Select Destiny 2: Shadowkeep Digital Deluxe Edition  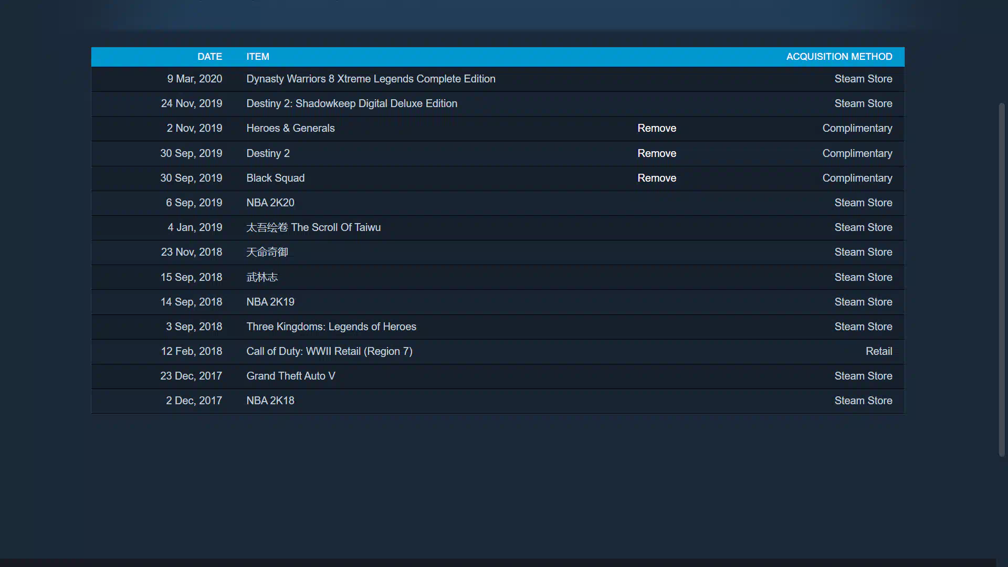point(352,103)
